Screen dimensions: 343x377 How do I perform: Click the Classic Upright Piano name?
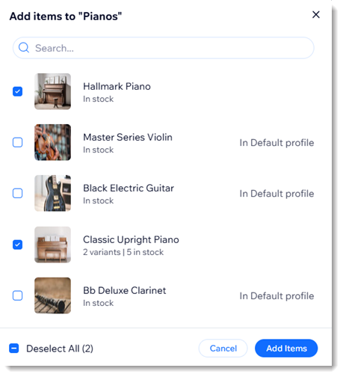131,239
